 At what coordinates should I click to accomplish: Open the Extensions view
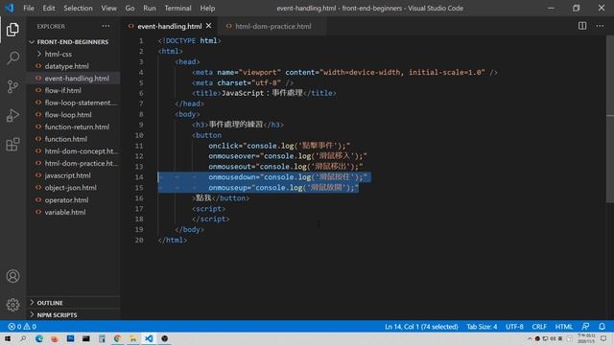click(12, 145)
